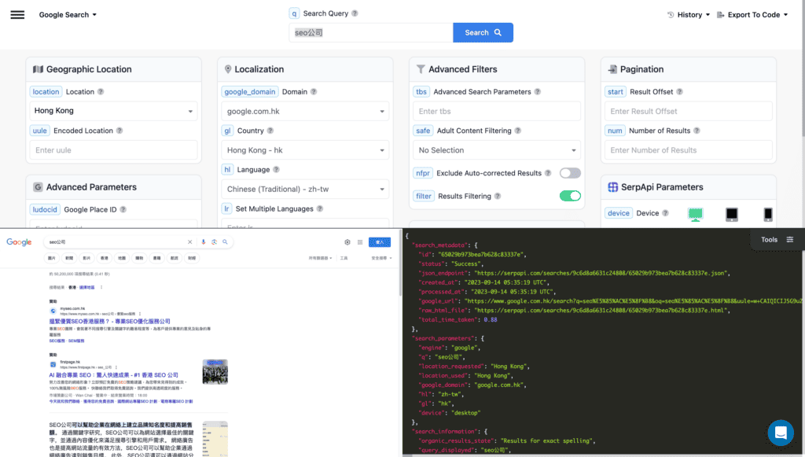The height and width of the screenshot is (457, 805).
Task: Click the Results Filtering help icon
Action: click(498, 196)
